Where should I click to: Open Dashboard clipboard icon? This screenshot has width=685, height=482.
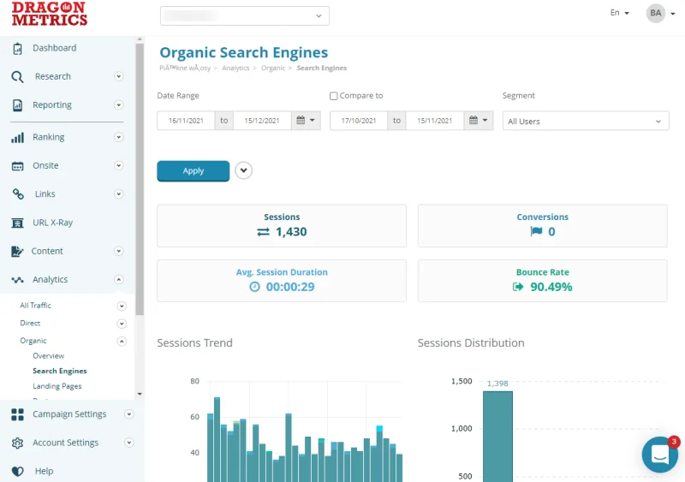click(x=17, y=49)
